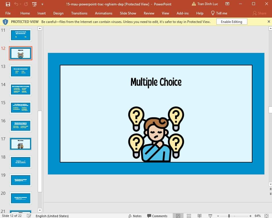
Task: Open Reading View from status bar
Action: (199, 216)
